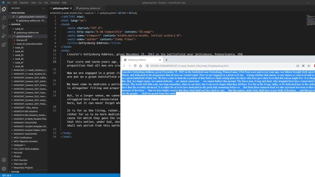Click browser back arrow
This screenshot has width=315, height=177.
[124, 66]
